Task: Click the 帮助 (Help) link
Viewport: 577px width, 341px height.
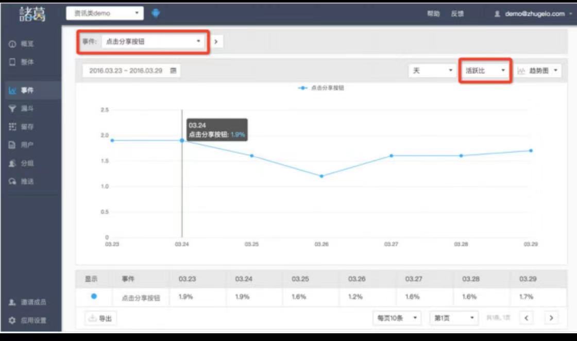Action: 433,13
